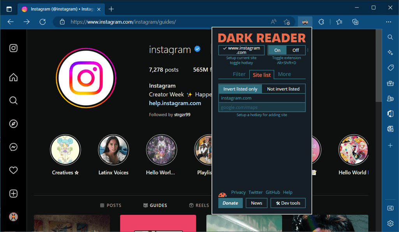View site information lock icon
This screenshot has width=399, height=232.
point(62,22)
